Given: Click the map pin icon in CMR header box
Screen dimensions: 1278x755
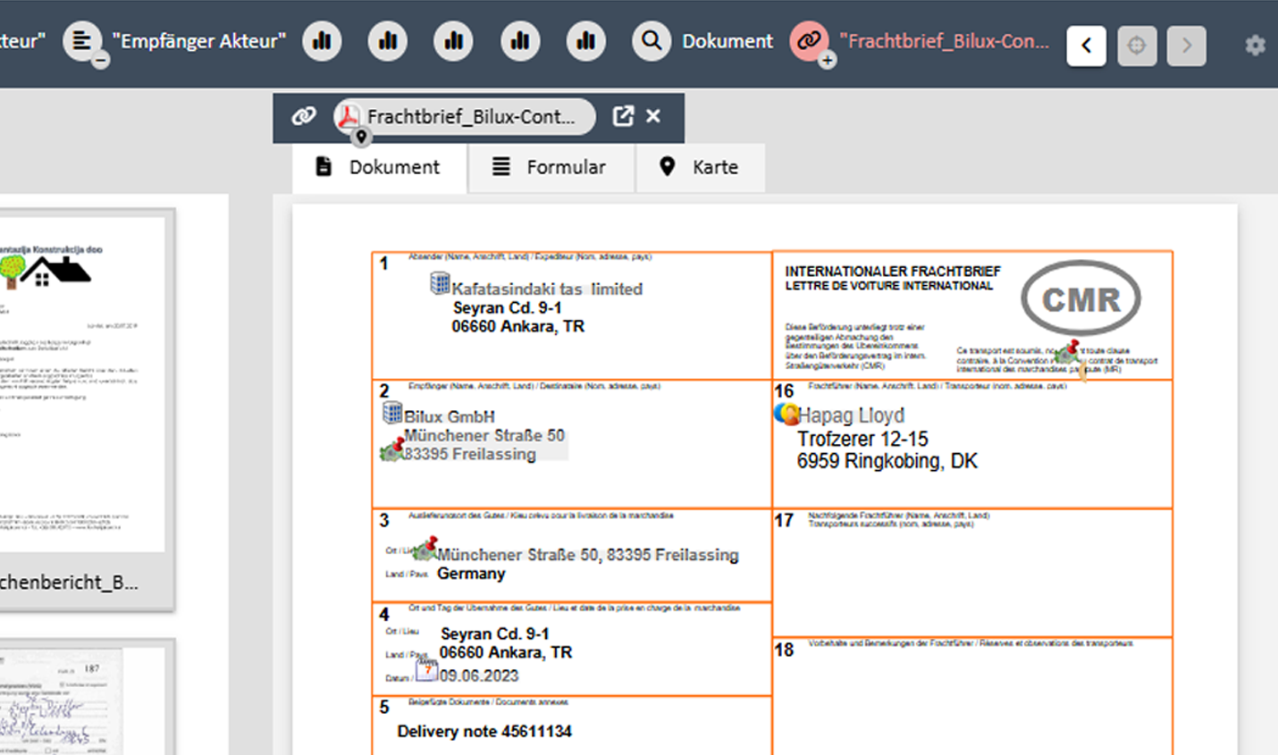Looking at the screenshot, I should [1067, 352].
